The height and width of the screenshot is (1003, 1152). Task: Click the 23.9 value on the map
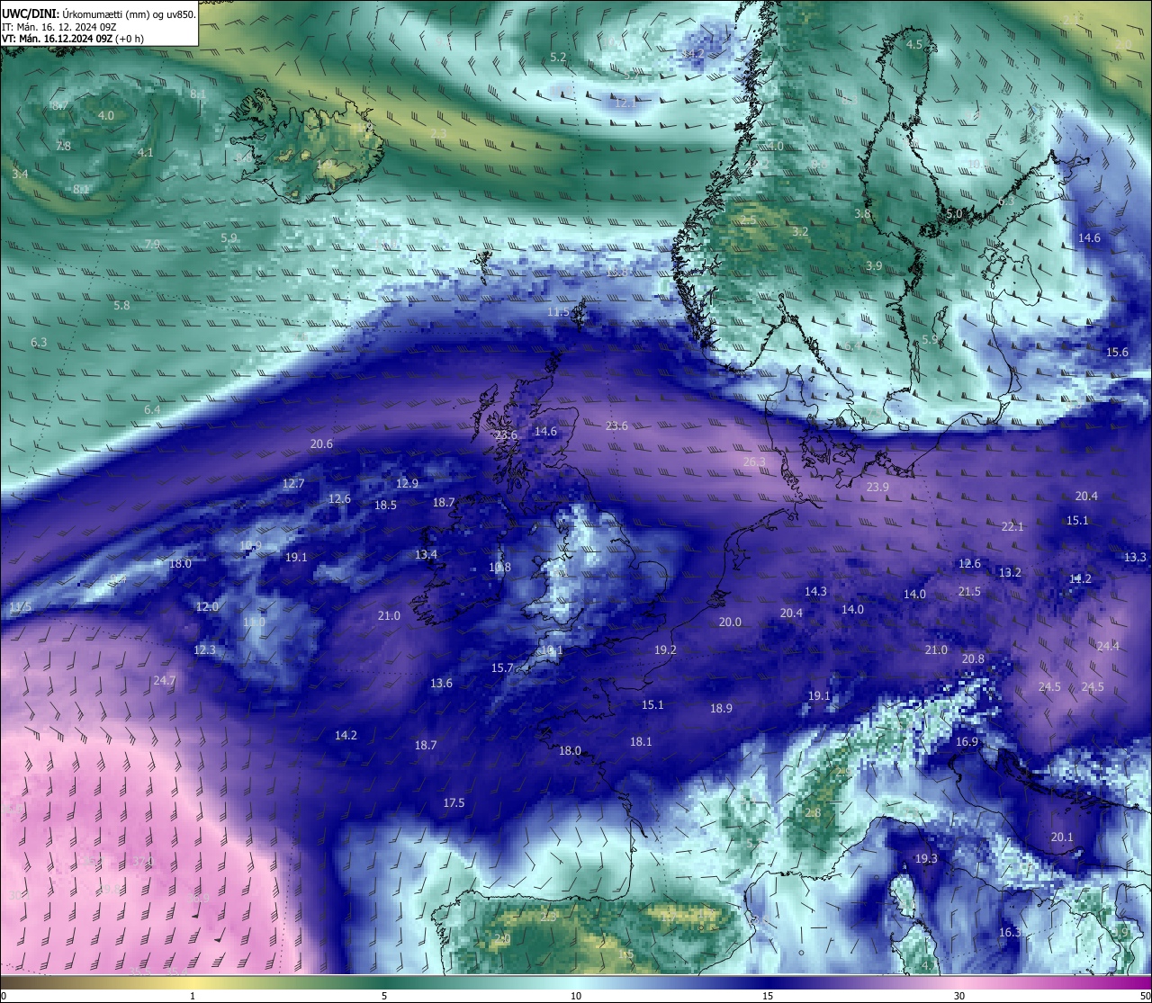click(877, 488)
